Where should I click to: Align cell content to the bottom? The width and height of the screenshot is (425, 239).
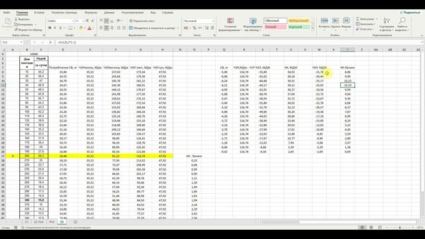coord(112,21)
